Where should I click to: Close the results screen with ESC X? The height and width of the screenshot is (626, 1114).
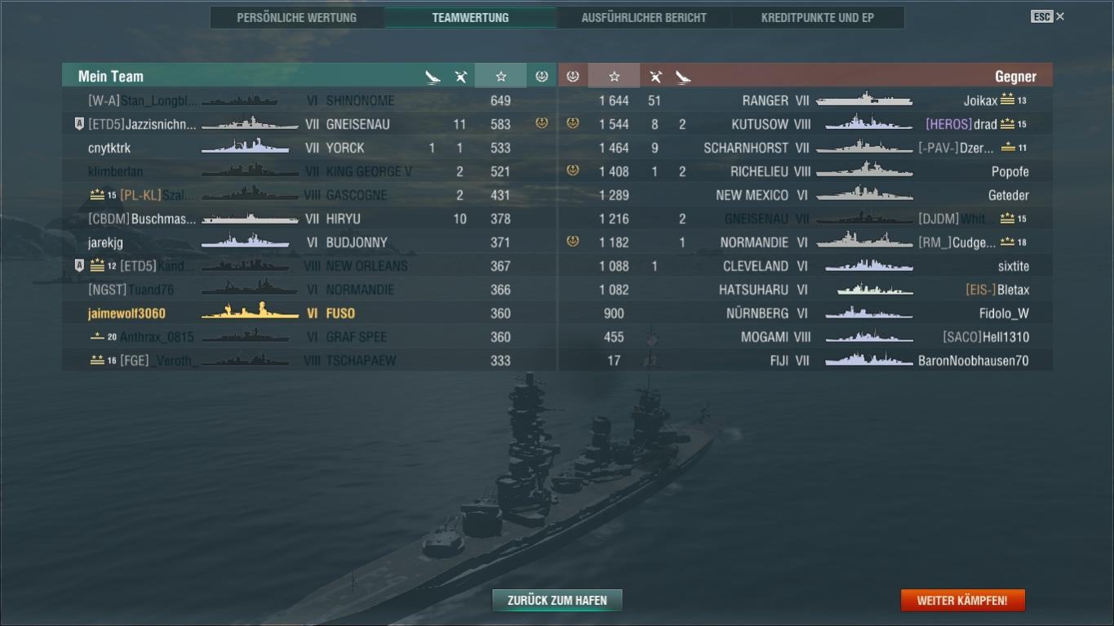(x=1047, y=16)
